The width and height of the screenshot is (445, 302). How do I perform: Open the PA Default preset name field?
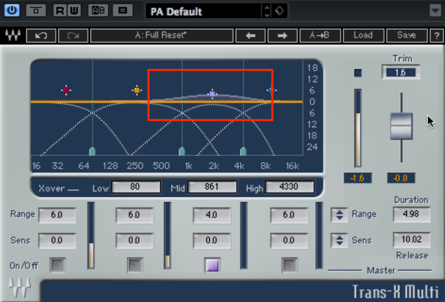[x=203, y=11]
